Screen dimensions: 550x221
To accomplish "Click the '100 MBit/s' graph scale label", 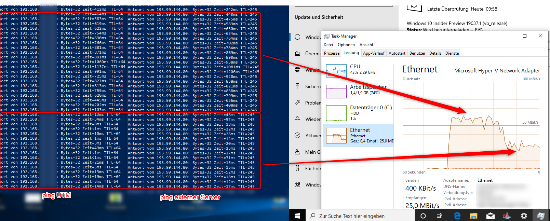I will [531, 79].
